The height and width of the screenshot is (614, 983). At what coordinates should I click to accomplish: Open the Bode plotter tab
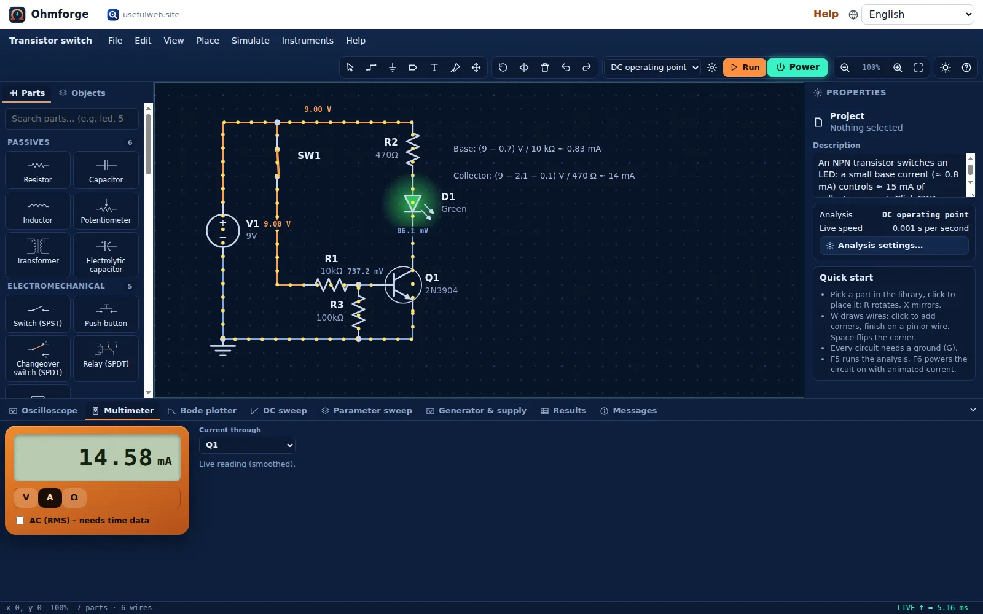pyautogui.click(x=202, y=411)
